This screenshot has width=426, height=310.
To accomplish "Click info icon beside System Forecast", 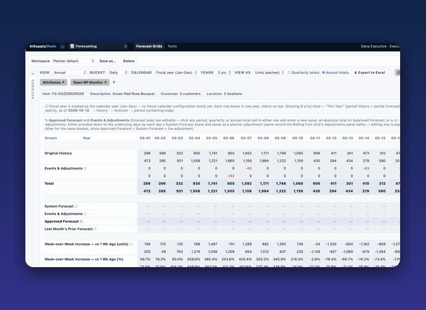I will [x=77, y=207].
